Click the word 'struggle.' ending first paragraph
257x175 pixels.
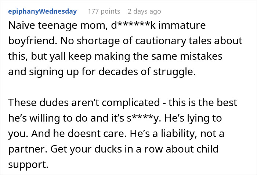[x=174, y=72]
